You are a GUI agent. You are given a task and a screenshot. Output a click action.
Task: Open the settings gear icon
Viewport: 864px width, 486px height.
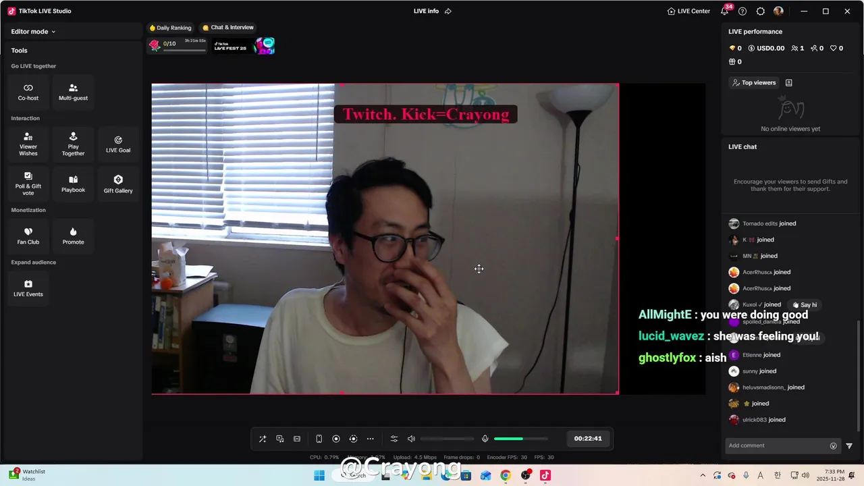761,11
